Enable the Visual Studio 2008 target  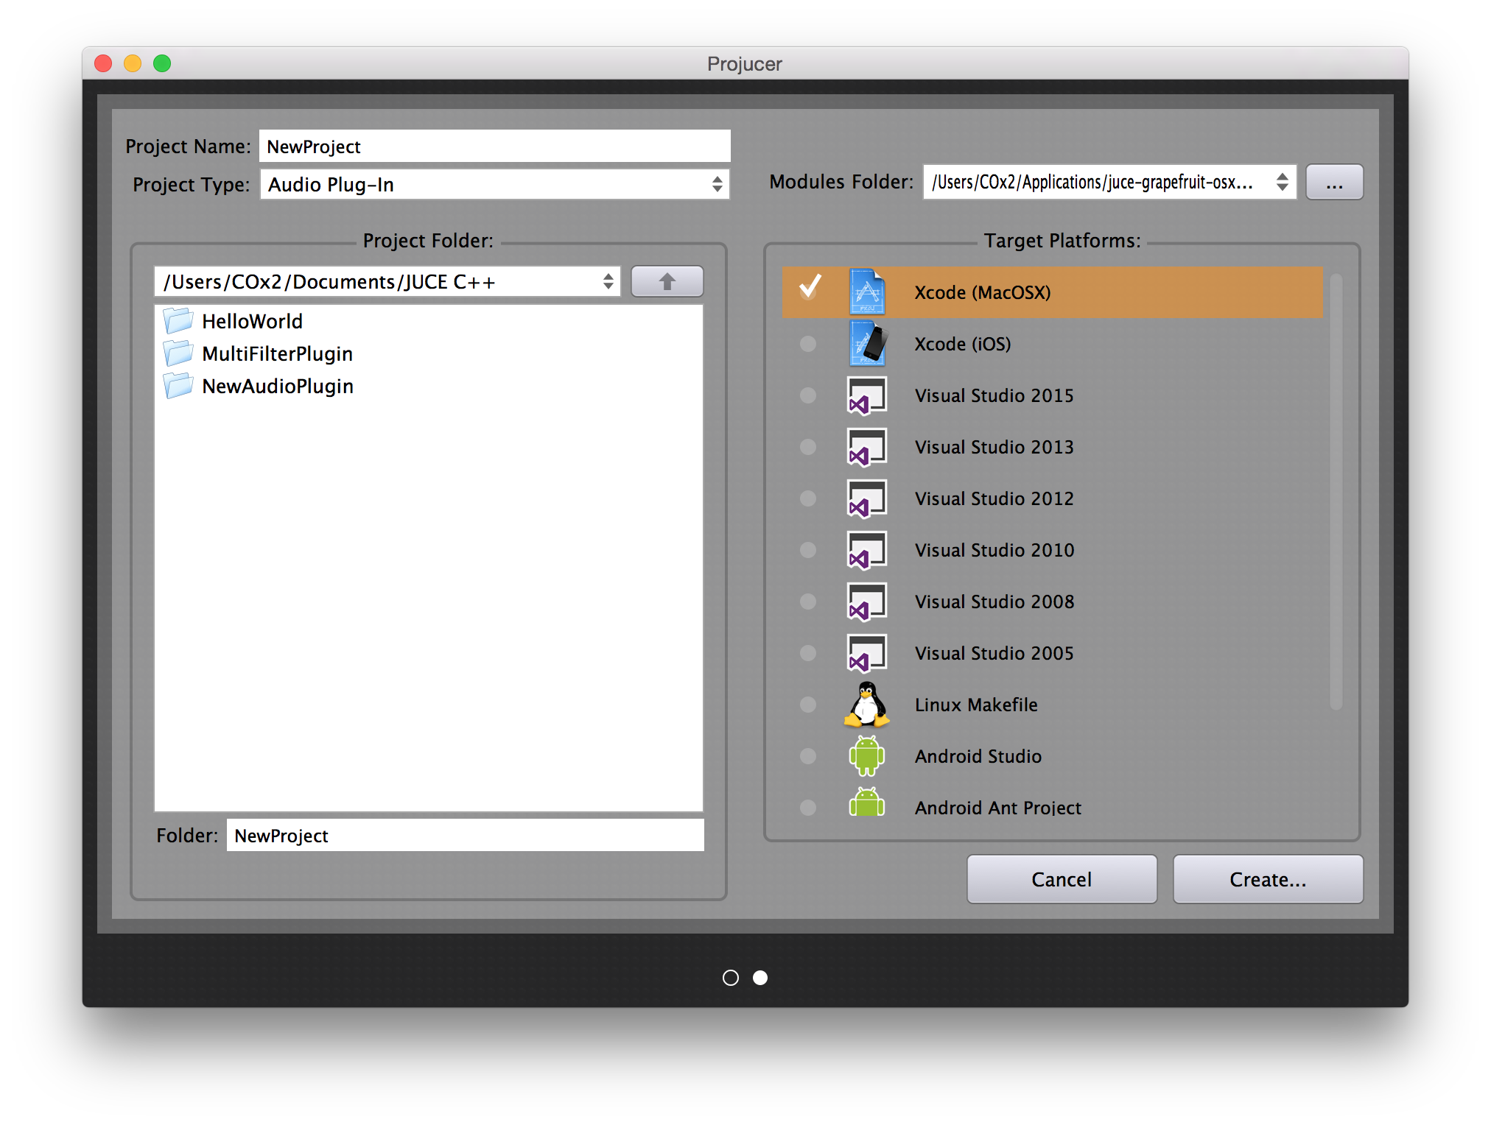807,602
